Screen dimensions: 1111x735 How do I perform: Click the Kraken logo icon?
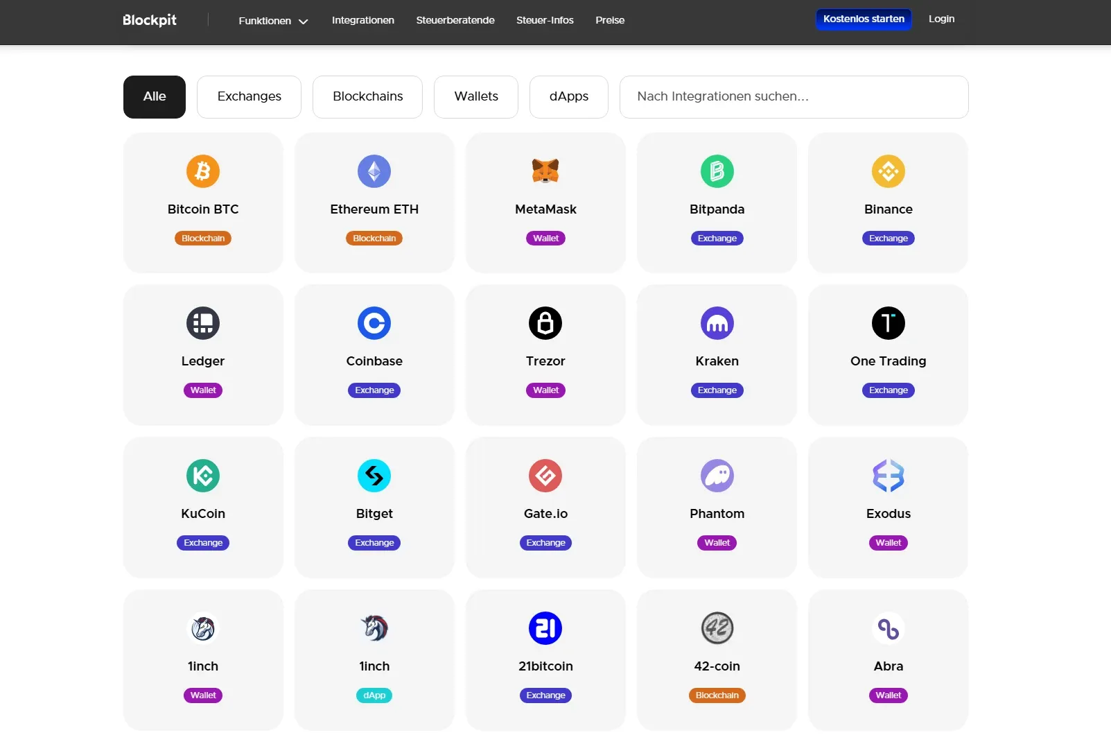pos(717,323)
